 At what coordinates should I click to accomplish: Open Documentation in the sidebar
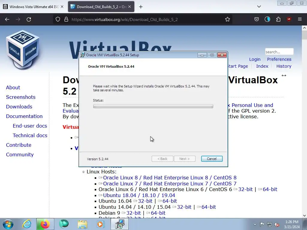(x=24, y=116)
